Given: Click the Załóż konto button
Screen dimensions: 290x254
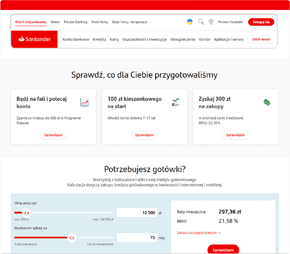Looking at the screenshot, I should point(261,39).
